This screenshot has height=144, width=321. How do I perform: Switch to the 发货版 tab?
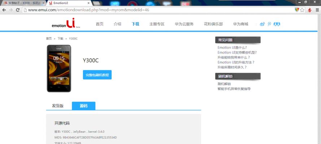(58, 106)
